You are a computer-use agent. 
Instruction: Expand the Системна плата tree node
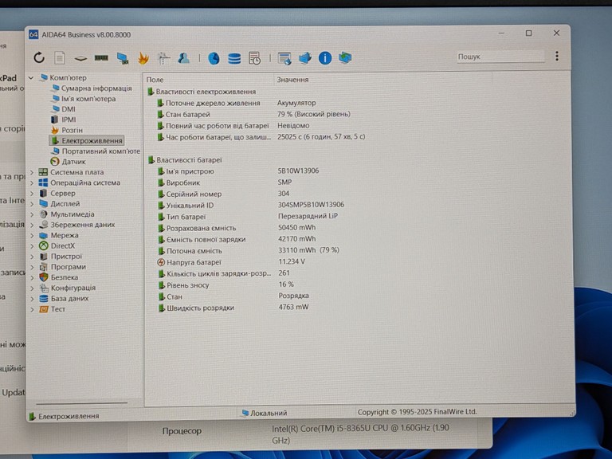coord(32,172)
